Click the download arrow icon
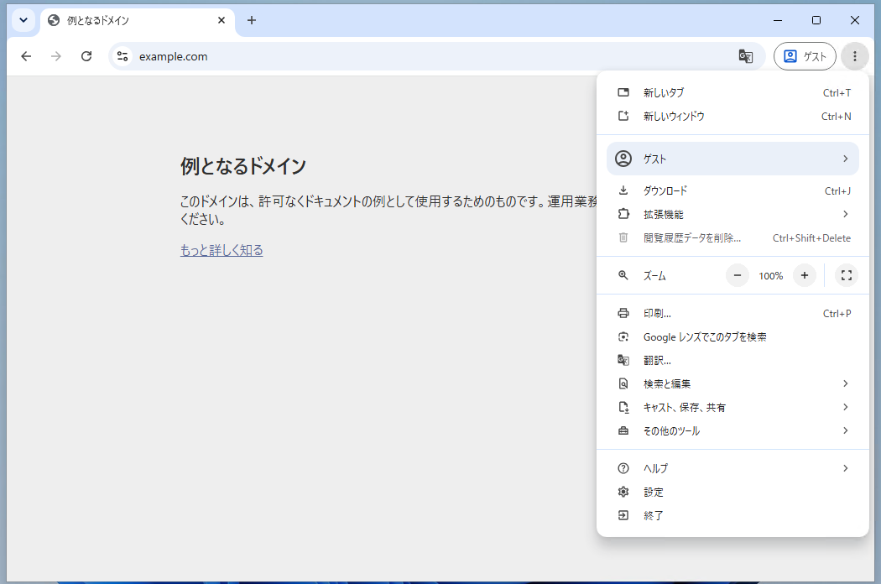The height and width of the screenshot is (584, 881). tap(623, 190)
